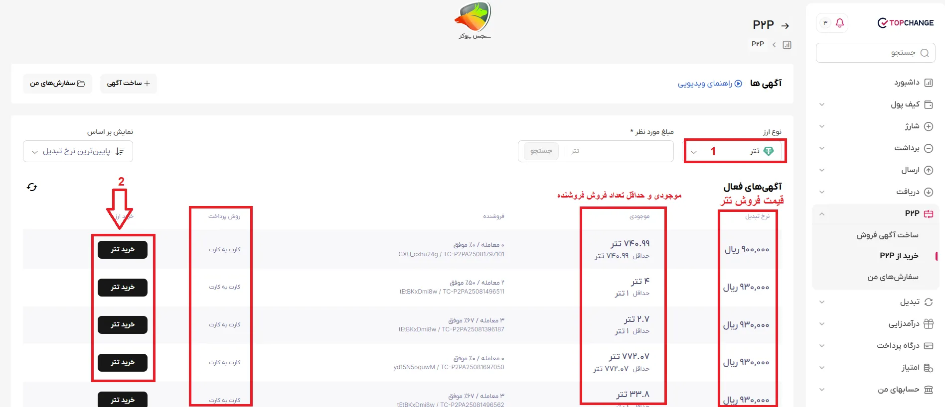The image size is (945, 407).
Task: Expand the حسابهای من menu chevron
Action: coord(822,390)
